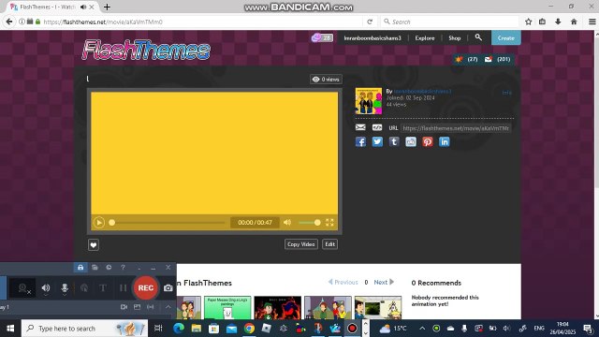This screenshot has height=337, width=599.
Task: Toggle Bandicam microphone recording
Action: pyautogui.click(x=65, y=288)
